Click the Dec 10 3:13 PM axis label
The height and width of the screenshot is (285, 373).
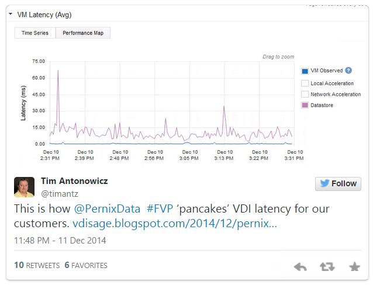click(224, 155)
